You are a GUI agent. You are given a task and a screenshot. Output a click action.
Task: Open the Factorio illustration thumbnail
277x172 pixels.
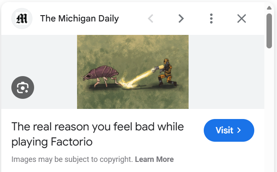point(133,72)
